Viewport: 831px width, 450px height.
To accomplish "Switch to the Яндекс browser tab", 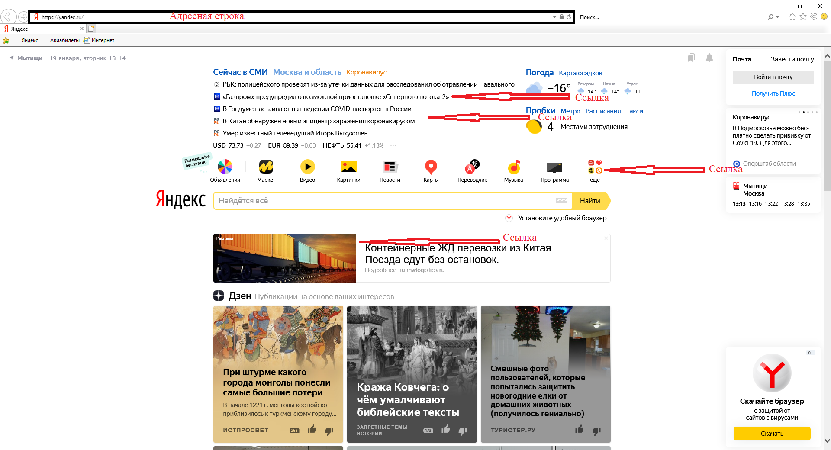I will tap(43, 29).
